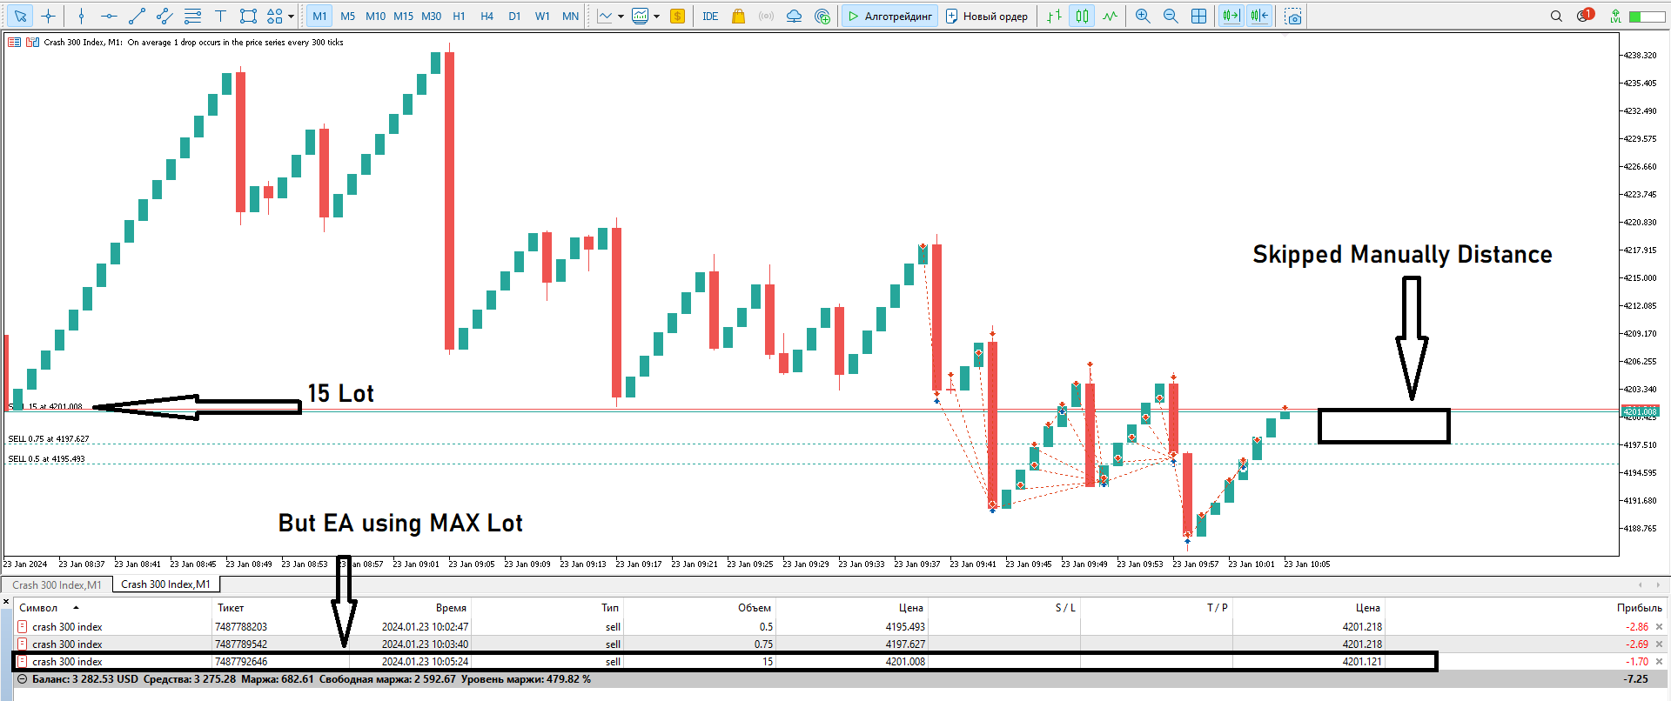The height and width of the screenshot is (701, 1671).
Task: Open the Market shopping bag
Action: click(x=738, y=16)
